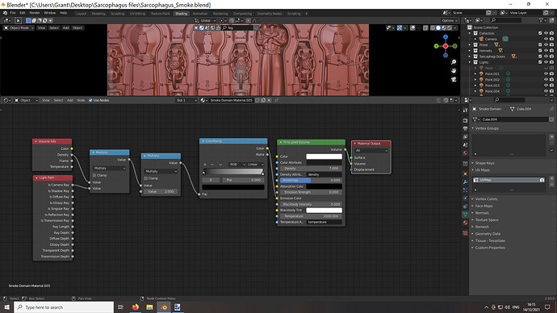Open Material Output target All dropdown
This screenshot has width=557, height=313.
[x=371, y=151]
